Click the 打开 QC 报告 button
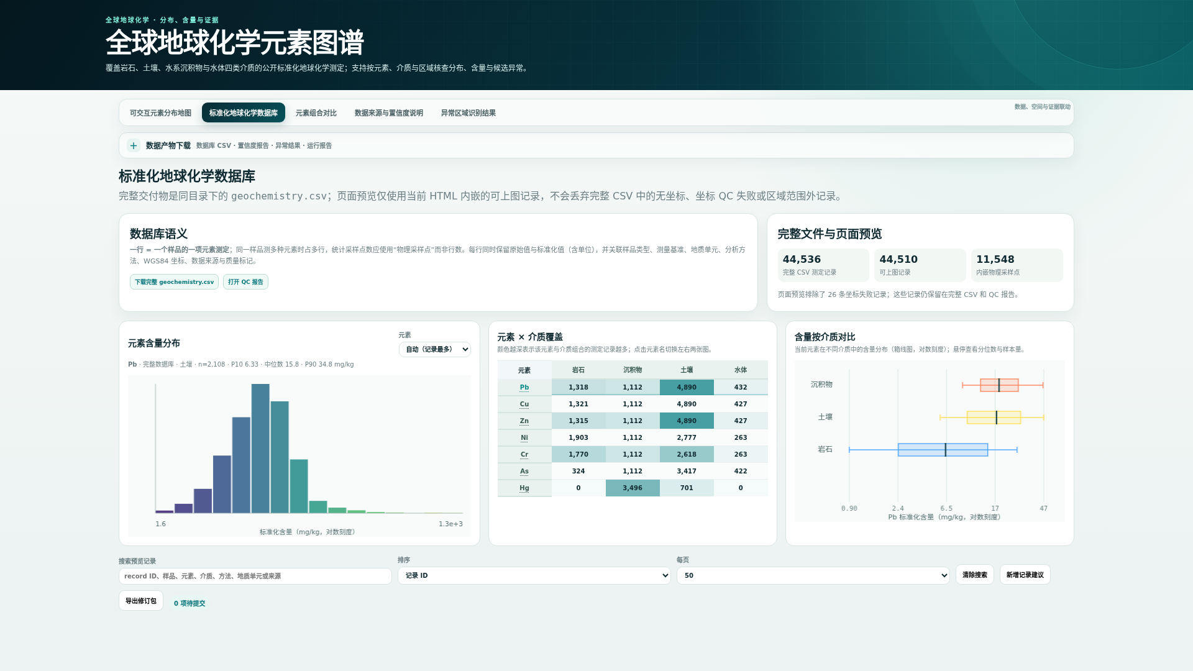Image resolution: width=1193 pixels, height=671 pixels. [x=245, y=282]
